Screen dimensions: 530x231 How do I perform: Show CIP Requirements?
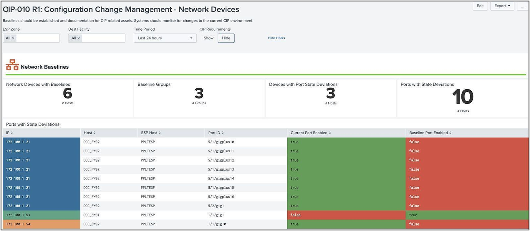(x=208, y=38)
